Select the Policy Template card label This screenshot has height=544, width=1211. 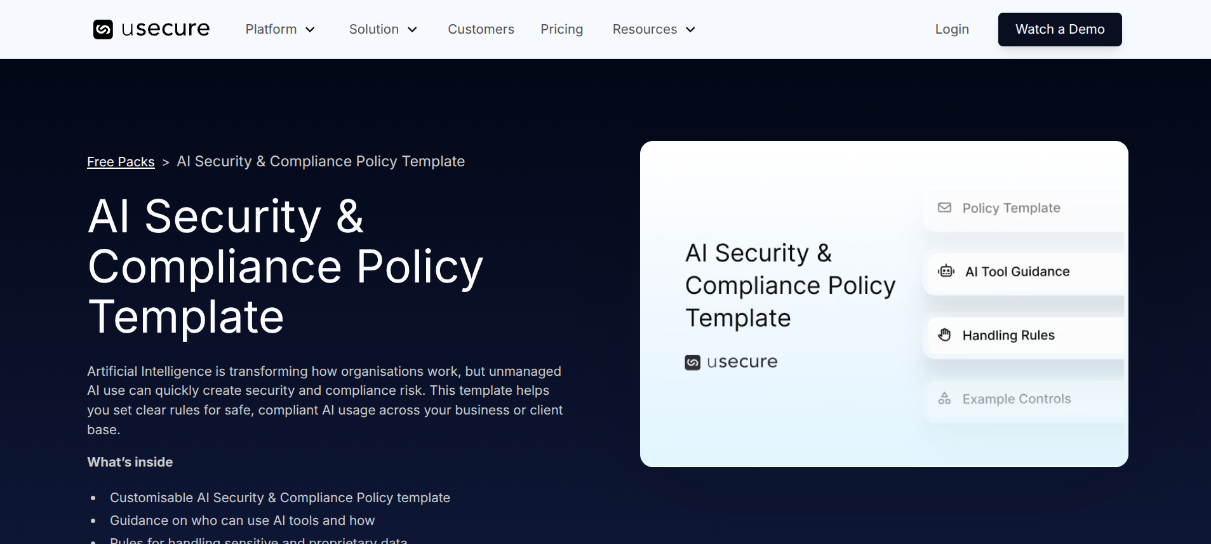click(1011, 208)
